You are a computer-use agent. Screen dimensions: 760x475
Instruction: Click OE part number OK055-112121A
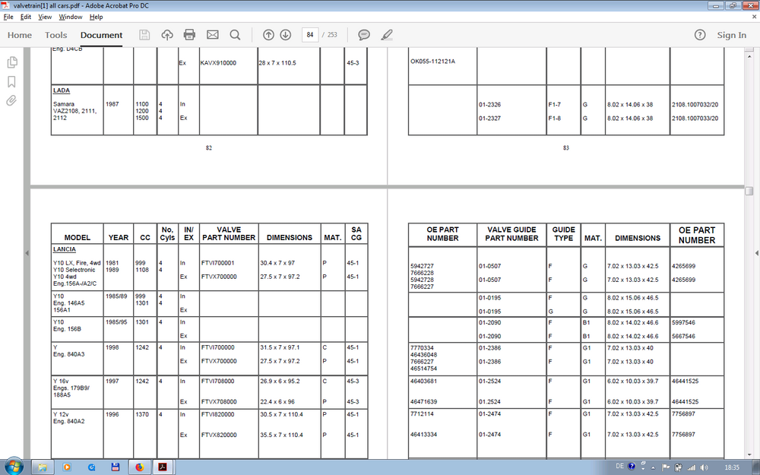(433, 62)
